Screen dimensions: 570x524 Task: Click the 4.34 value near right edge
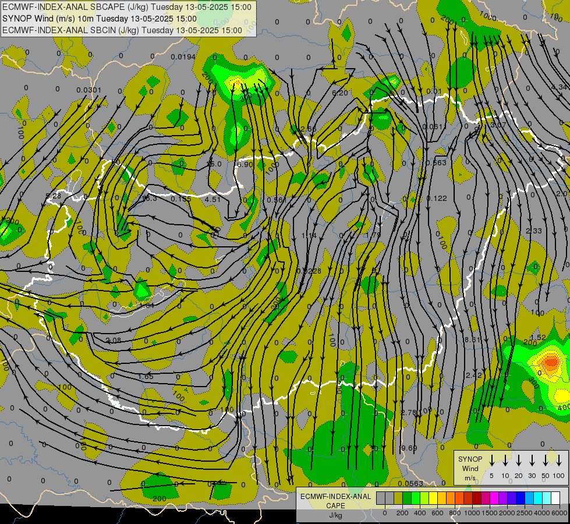pyautogui.click(x=559, y=87)
